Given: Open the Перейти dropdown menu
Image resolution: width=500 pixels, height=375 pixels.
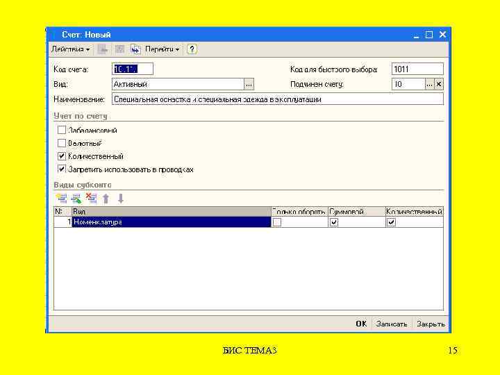Looking at the screenshot, I should (162, 49).
